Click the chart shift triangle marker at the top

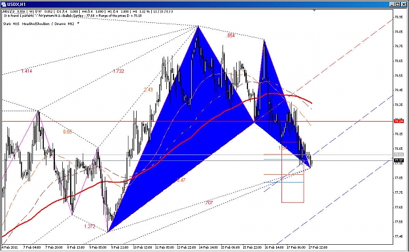tap(314, 10)
